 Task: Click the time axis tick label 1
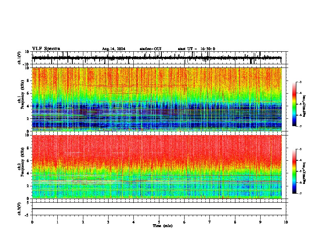57,222
